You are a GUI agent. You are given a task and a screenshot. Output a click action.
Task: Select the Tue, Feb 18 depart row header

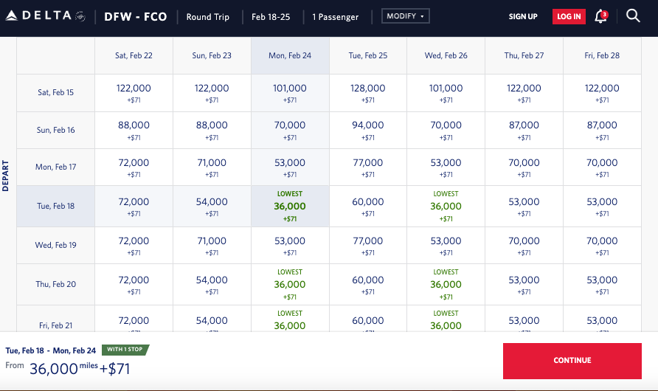pos(56,206)
